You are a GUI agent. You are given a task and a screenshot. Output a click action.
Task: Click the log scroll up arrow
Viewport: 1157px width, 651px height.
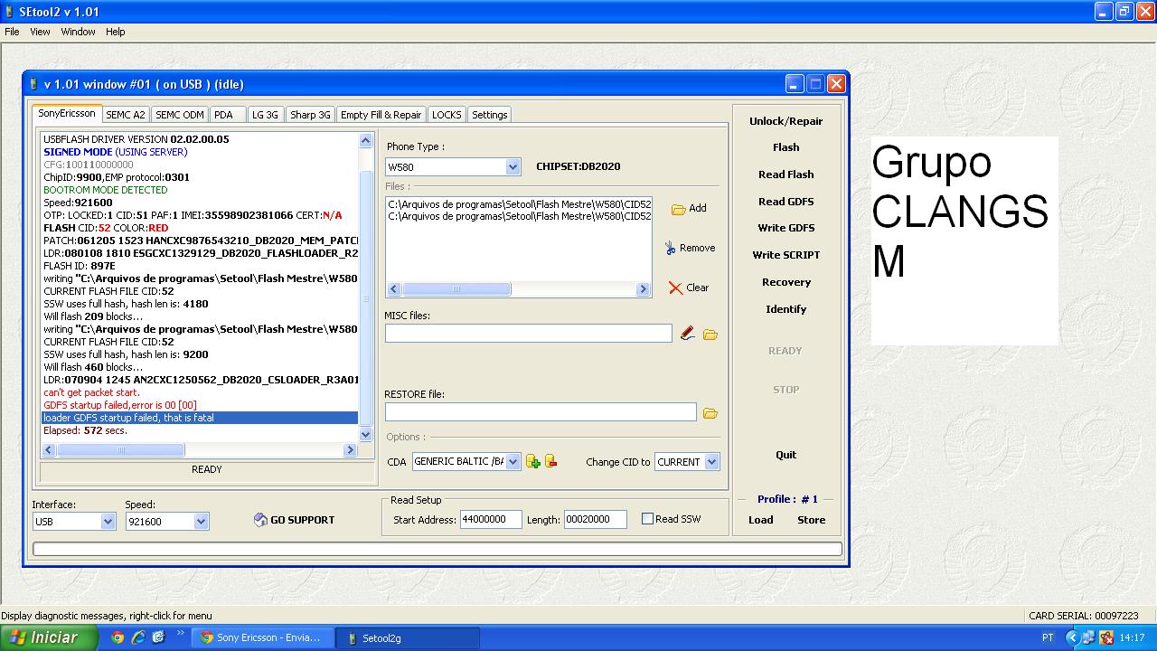click(x=366, y=140)
